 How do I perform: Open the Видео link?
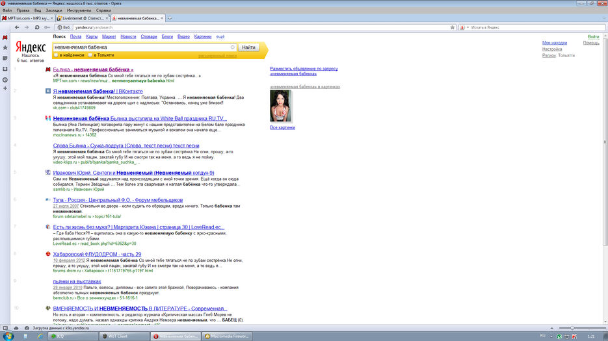pos(183,36)
